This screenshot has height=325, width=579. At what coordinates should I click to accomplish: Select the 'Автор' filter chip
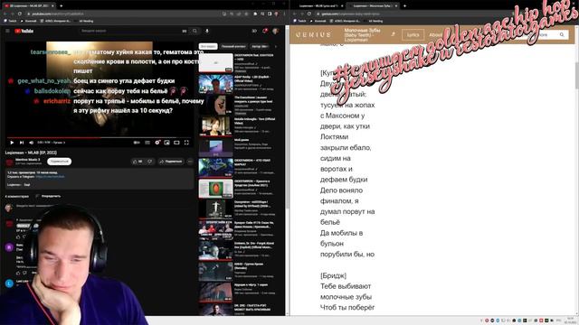point(260,46)
